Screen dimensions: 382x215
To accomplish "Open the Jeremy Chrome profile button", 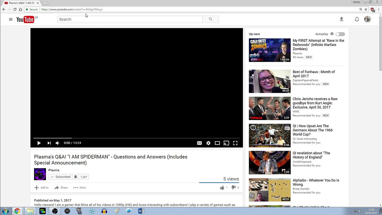I will pyautogui.click(x=356, y=2).
